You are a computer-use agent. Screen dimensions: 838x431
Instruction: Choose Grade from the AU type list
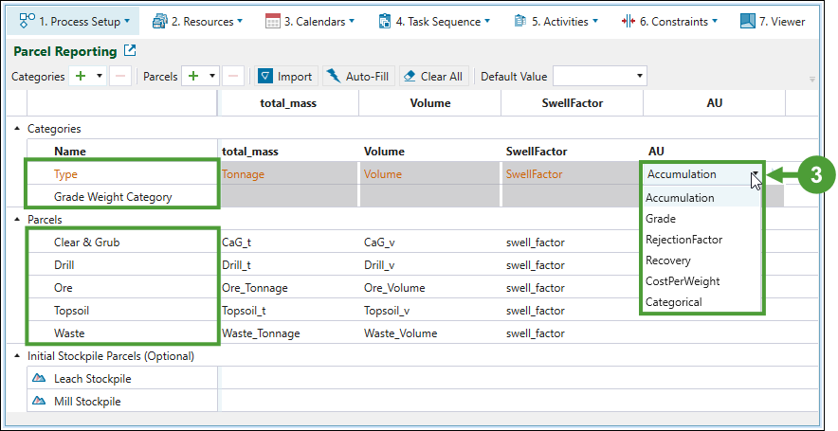pos(661,219)
